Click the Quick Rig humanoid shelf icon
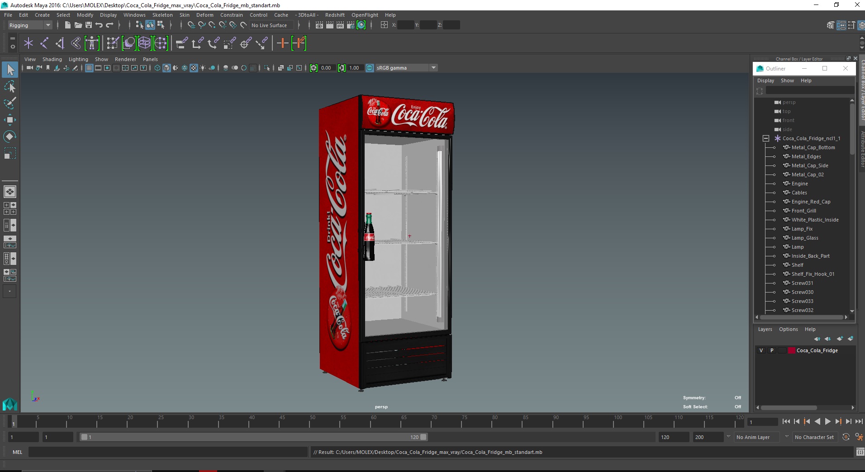 [92, 43]
